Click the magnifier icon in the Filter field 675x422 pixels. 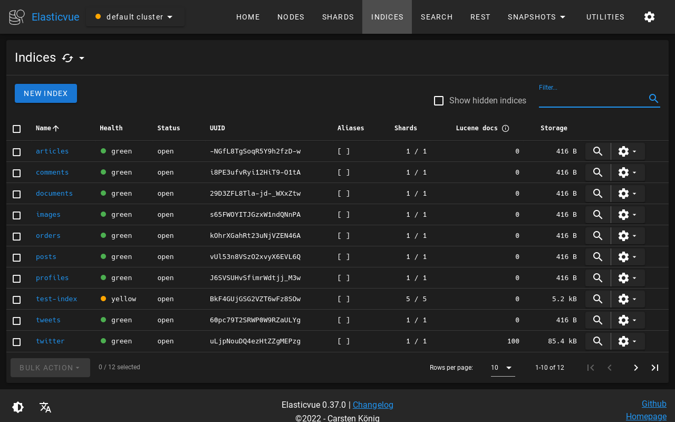(x=654, y=99)
